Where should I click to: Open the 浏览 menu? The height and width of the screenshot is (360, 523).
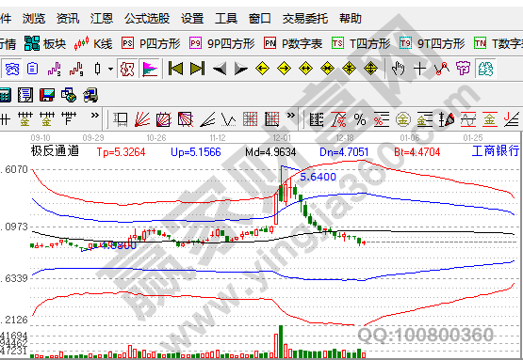pos(33,18)
